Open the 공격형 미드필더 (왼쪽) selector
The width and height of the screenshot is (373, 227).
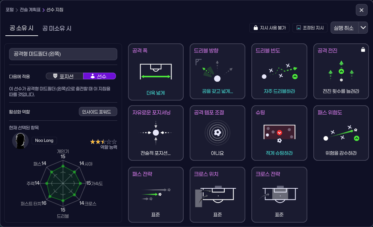pos(63,54)
